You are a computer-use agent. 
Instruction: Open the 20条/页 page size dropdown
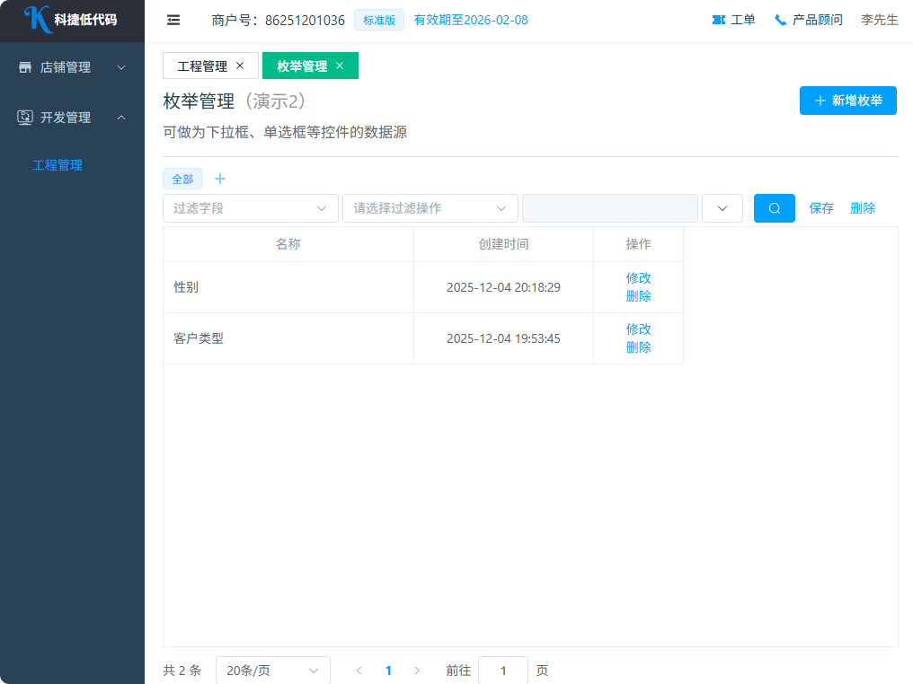[272, 671]
